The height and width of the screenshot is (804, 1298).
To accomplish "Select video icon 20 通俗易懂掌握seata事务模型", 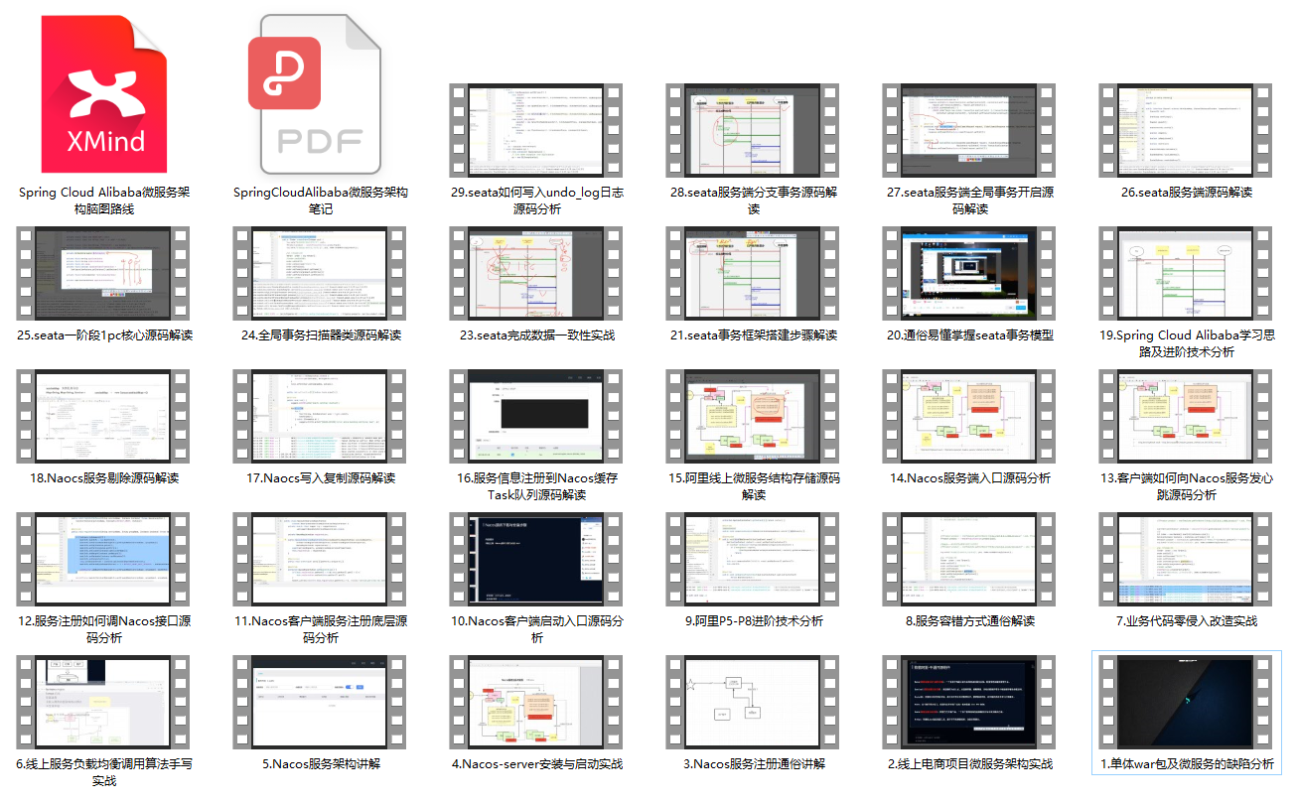I will (970, 273).
